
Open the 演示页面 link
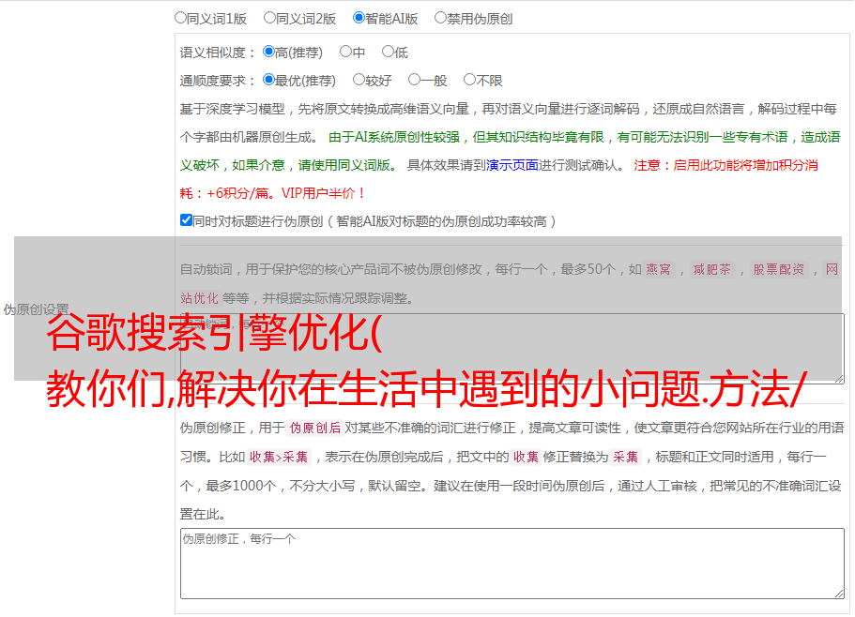click(511, 165)
